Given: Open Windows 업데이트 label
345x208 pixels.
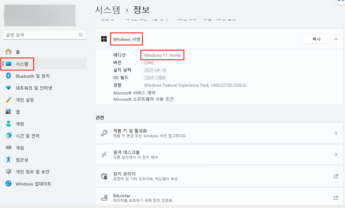Looking at the screenshot, I should pos(33,184).
